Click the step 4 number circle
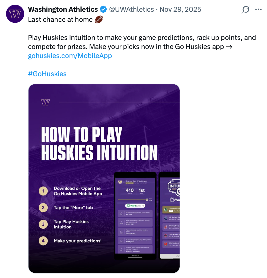The height and width of the screenshot is (278, 267). 43,241
